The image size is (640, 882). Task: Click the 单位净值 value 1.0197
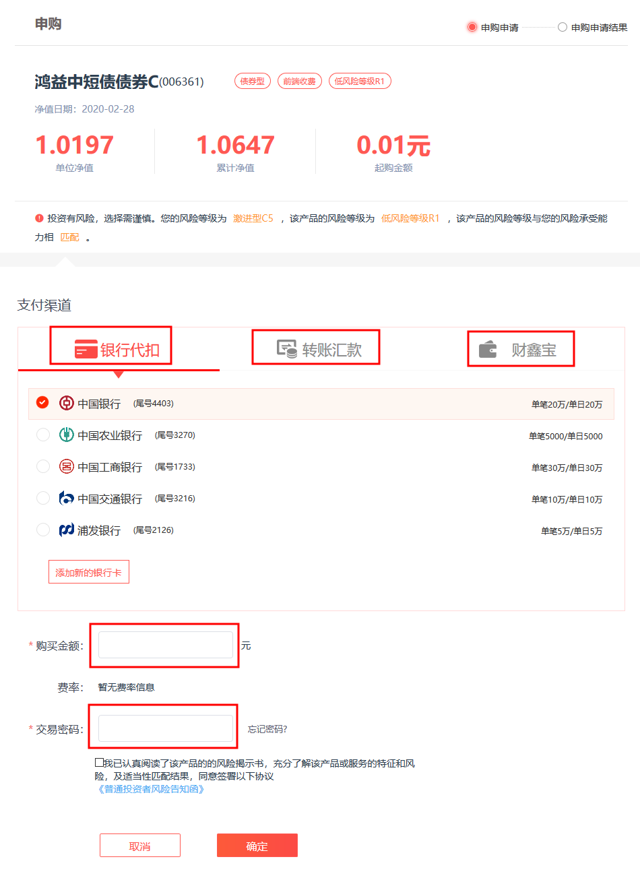pyautogui.click(x=75, y=145)
